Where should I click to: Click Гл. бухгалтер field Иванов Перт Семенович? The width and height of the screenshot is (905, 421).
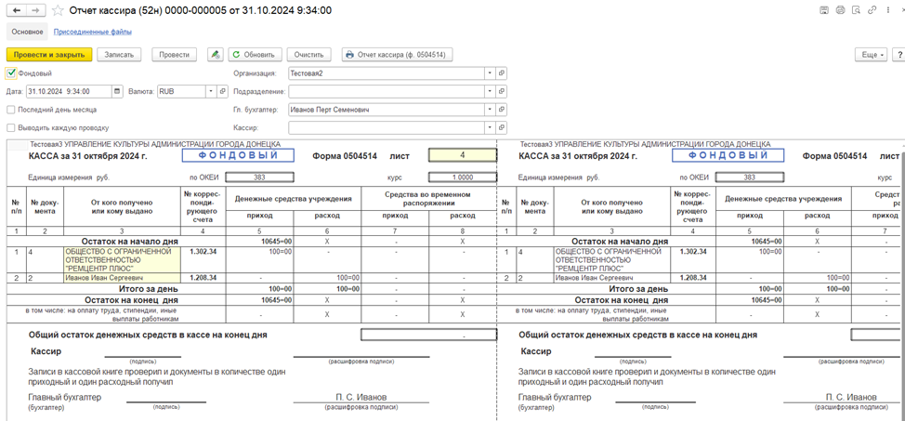[x=387, y=109]
